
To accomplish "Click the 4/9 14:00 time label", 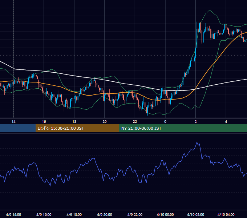I will click(13, 214).
